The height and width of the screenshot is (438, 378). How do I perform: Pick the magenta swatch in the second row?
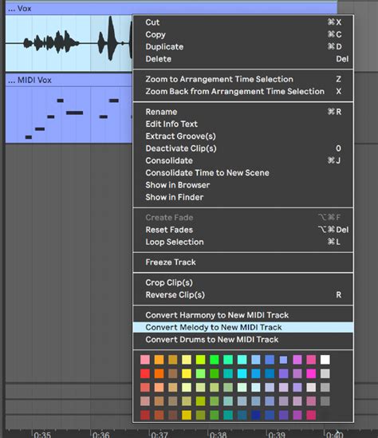(x=311, y=373)
